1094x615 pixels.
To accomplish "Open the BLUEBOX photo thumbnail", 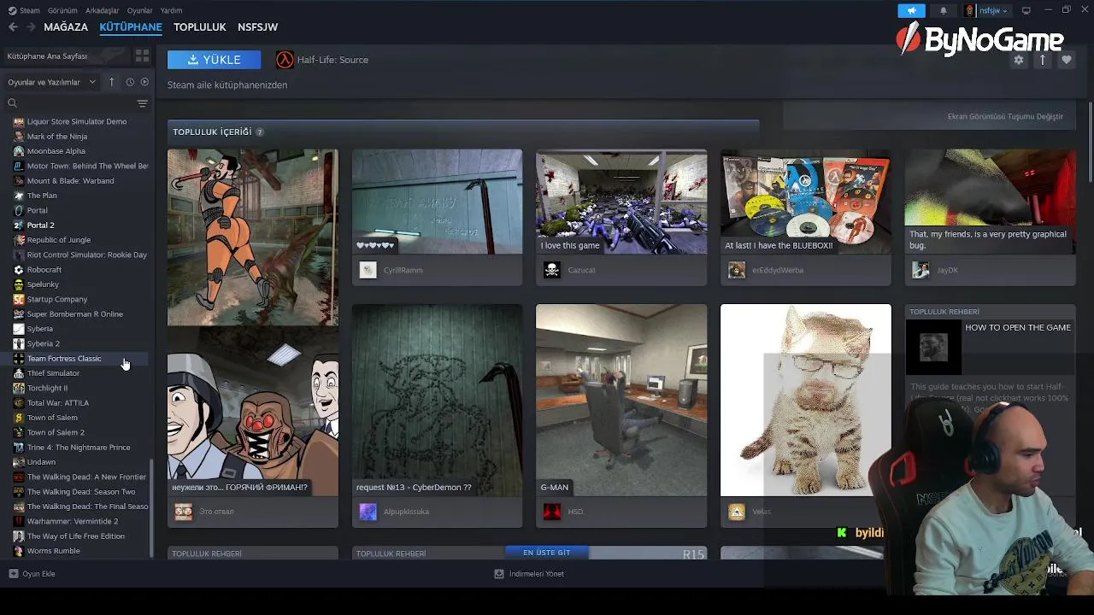I will (x=806, y=202).
